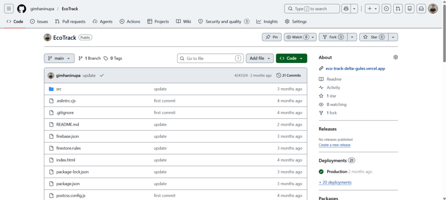Image resolution: width=446 pixels, height=200 pixels.
Task: Open the Star lists dropdown arrow
Action: point(393,37)
